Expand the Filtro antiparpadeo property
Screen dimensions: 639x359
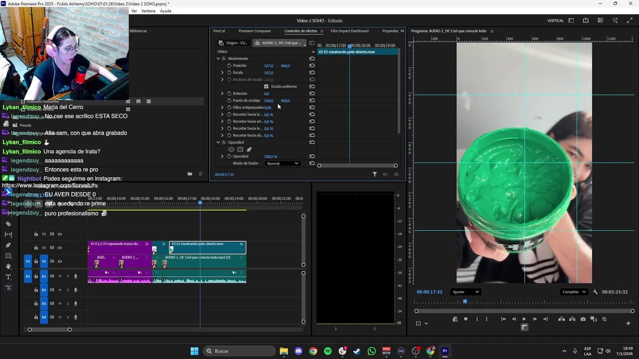pyautogui.click(x=222, y=108)
